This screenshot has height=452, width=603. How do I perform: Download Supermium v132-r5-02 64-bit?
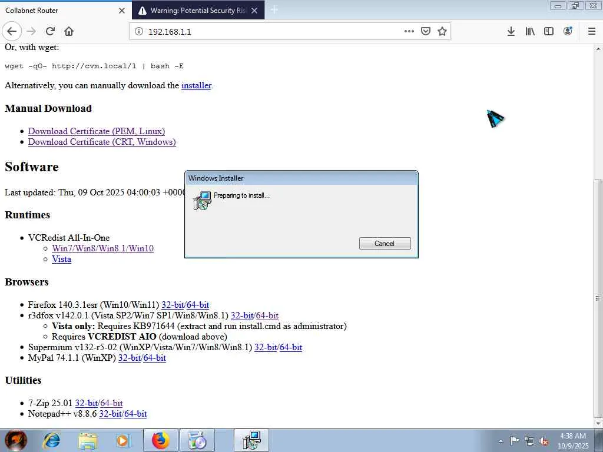point(291,347)
